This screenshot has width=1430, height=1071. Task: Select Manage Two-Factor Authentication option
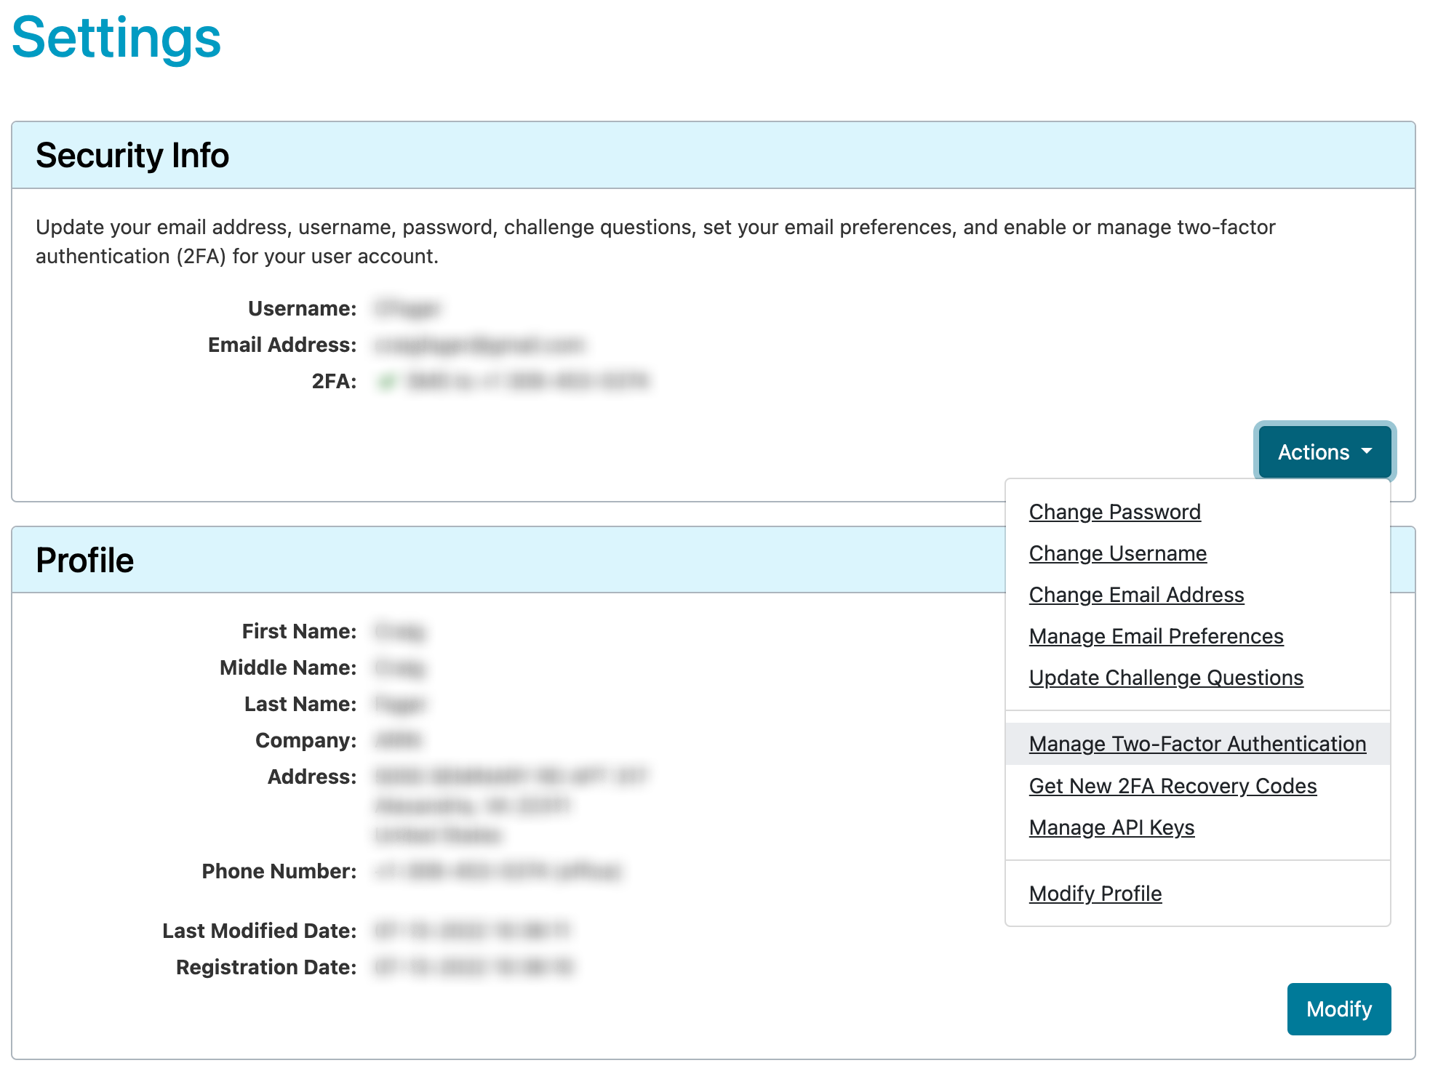[x=1196, y=742]
